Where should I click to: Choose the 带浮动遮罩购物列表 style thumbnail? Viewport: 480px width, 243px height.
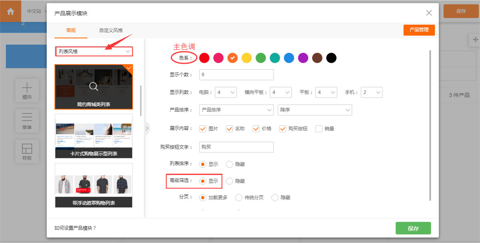(x=94, y=185)
